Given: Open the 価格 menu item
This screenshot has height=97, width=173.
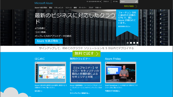Looking at the screenshot, I should pos(75,8).
